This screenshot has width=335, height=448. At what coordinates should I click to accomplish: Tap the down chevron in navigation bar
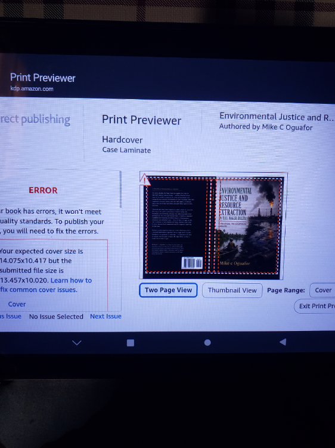[x=77, y=343]
